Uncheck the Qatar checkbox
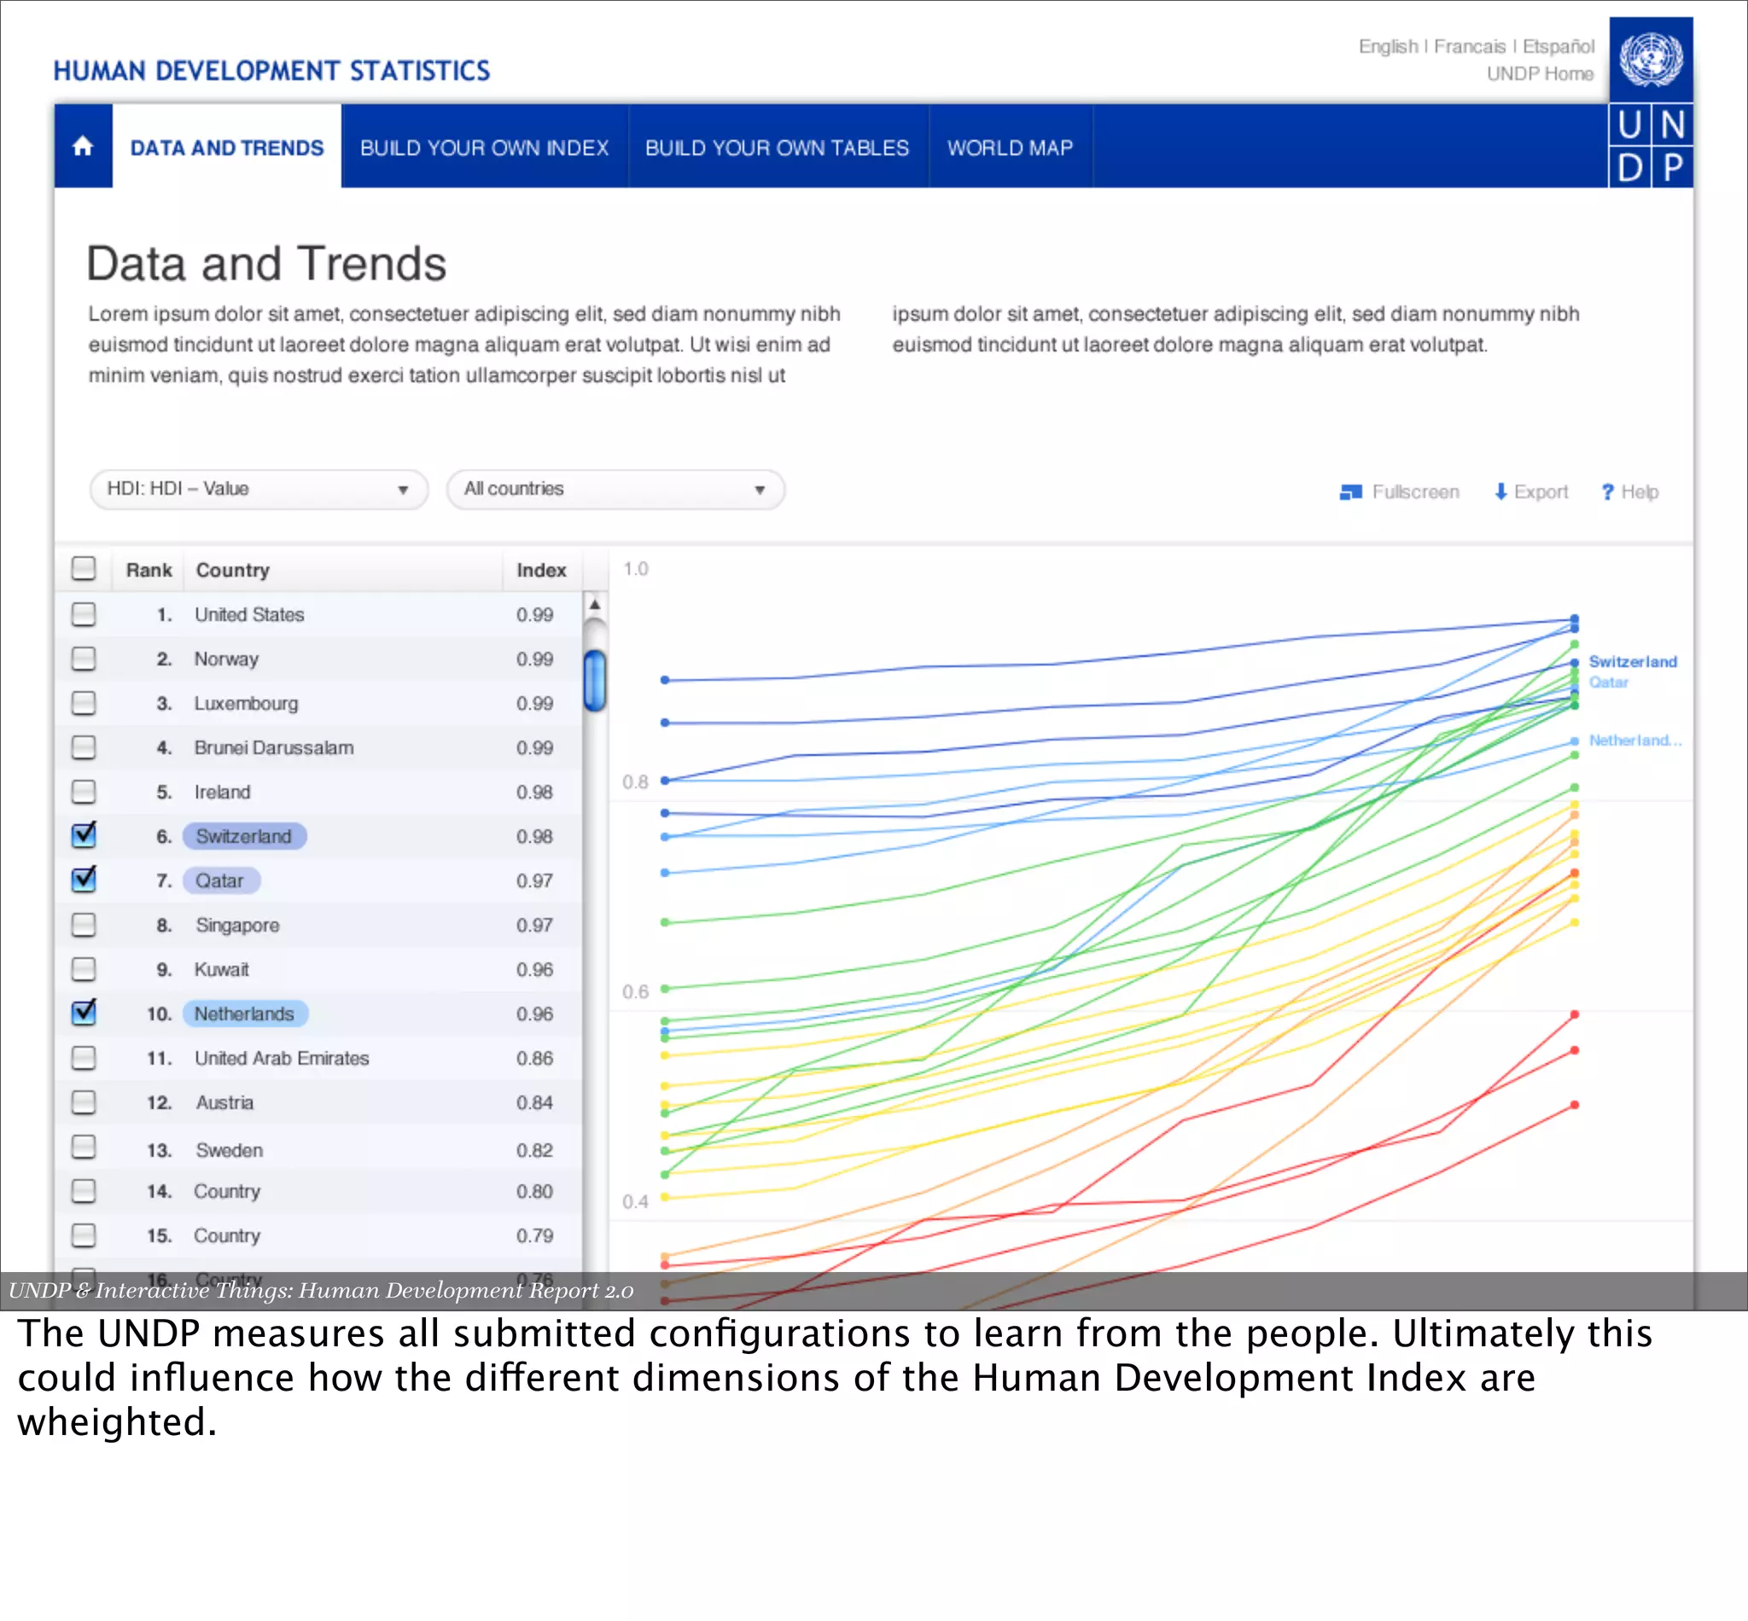Screen dimensions: 1748x1621 tap(84, 878)
